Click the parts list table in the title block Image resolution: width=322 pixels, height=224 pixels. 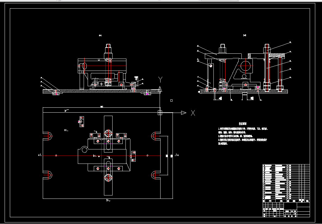click(x=286, y=183)
